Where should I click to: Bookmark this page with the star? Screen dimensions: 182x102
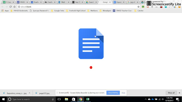pyautogui.click(x=138, y=7)
